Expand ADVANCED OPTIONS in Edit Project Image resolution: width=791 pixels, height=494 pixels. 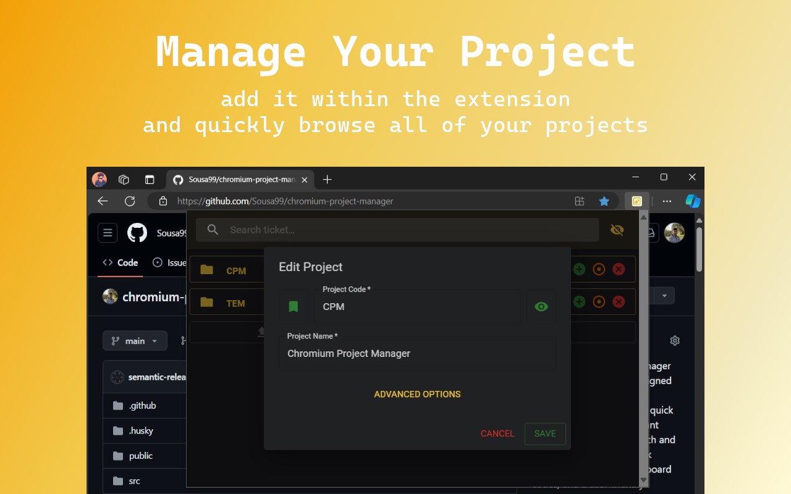(x=417, y=394)
